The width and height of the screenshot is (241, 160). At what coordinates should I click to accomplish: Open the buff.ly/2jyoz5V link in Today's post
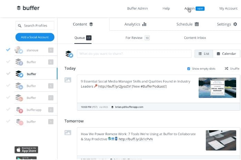tap(114, 87)
